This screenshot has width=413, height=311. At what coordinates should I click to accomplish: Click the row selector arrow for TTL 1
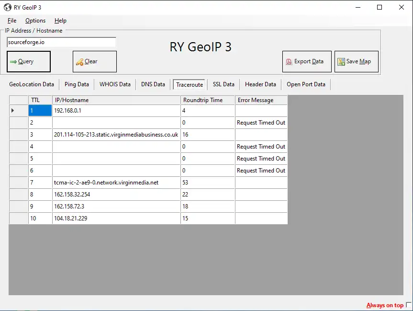12,111
